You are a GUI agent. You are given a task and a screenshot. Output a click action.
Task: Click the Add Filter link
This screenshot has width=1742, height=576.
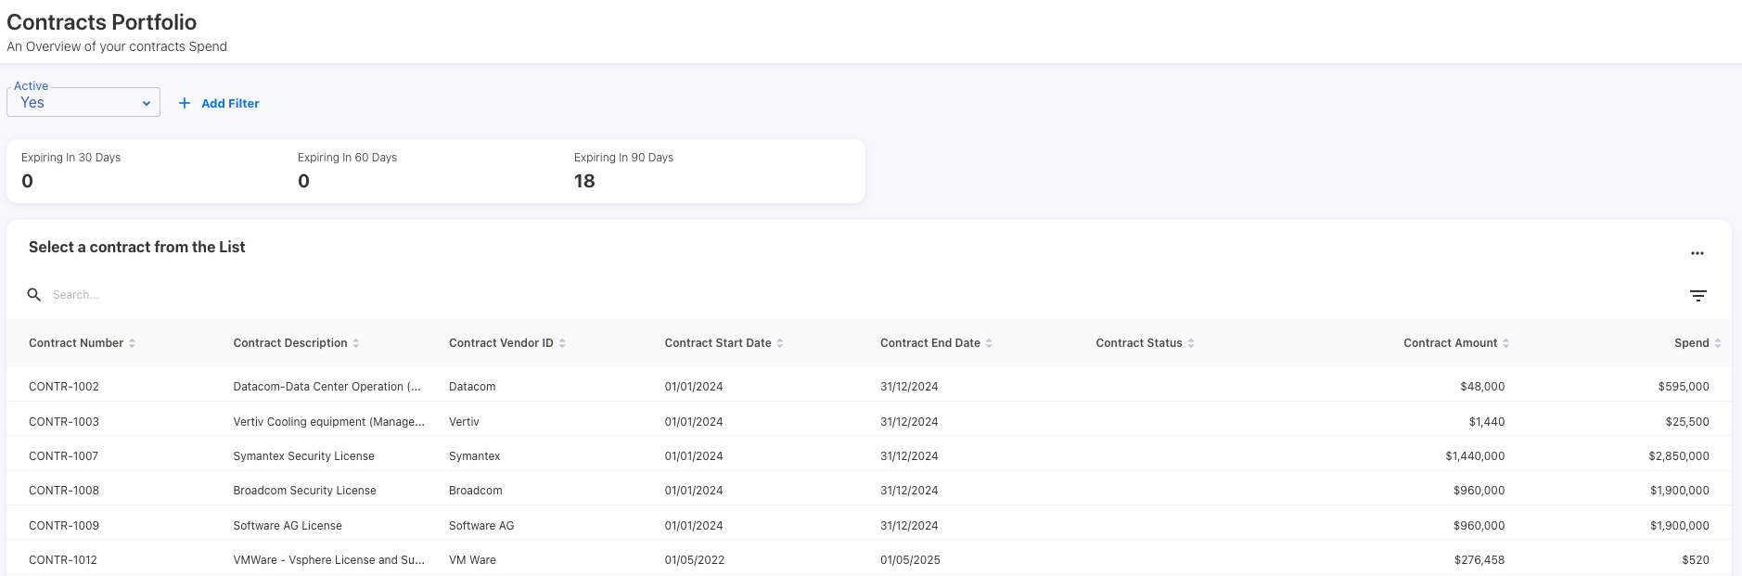pos(230,103)
